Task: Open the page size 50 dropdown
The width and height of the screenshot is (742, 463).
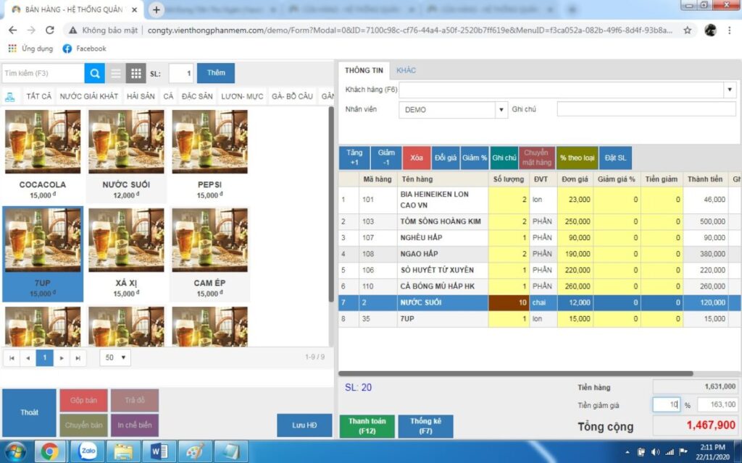Action: pos(115,357)
